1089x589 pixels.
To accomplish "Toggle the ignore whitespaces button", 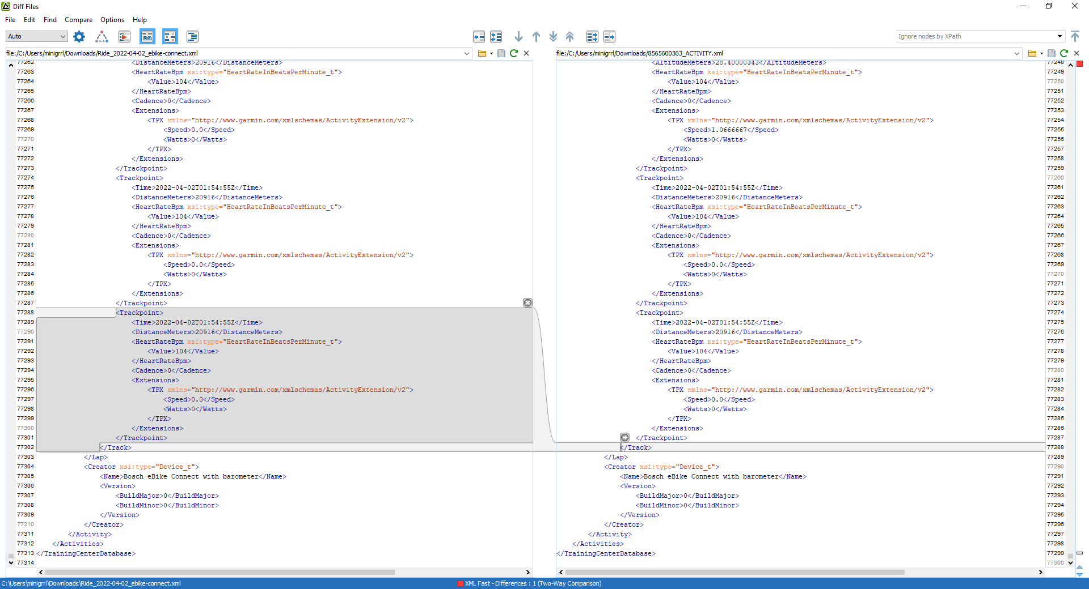I will (170, 37).
